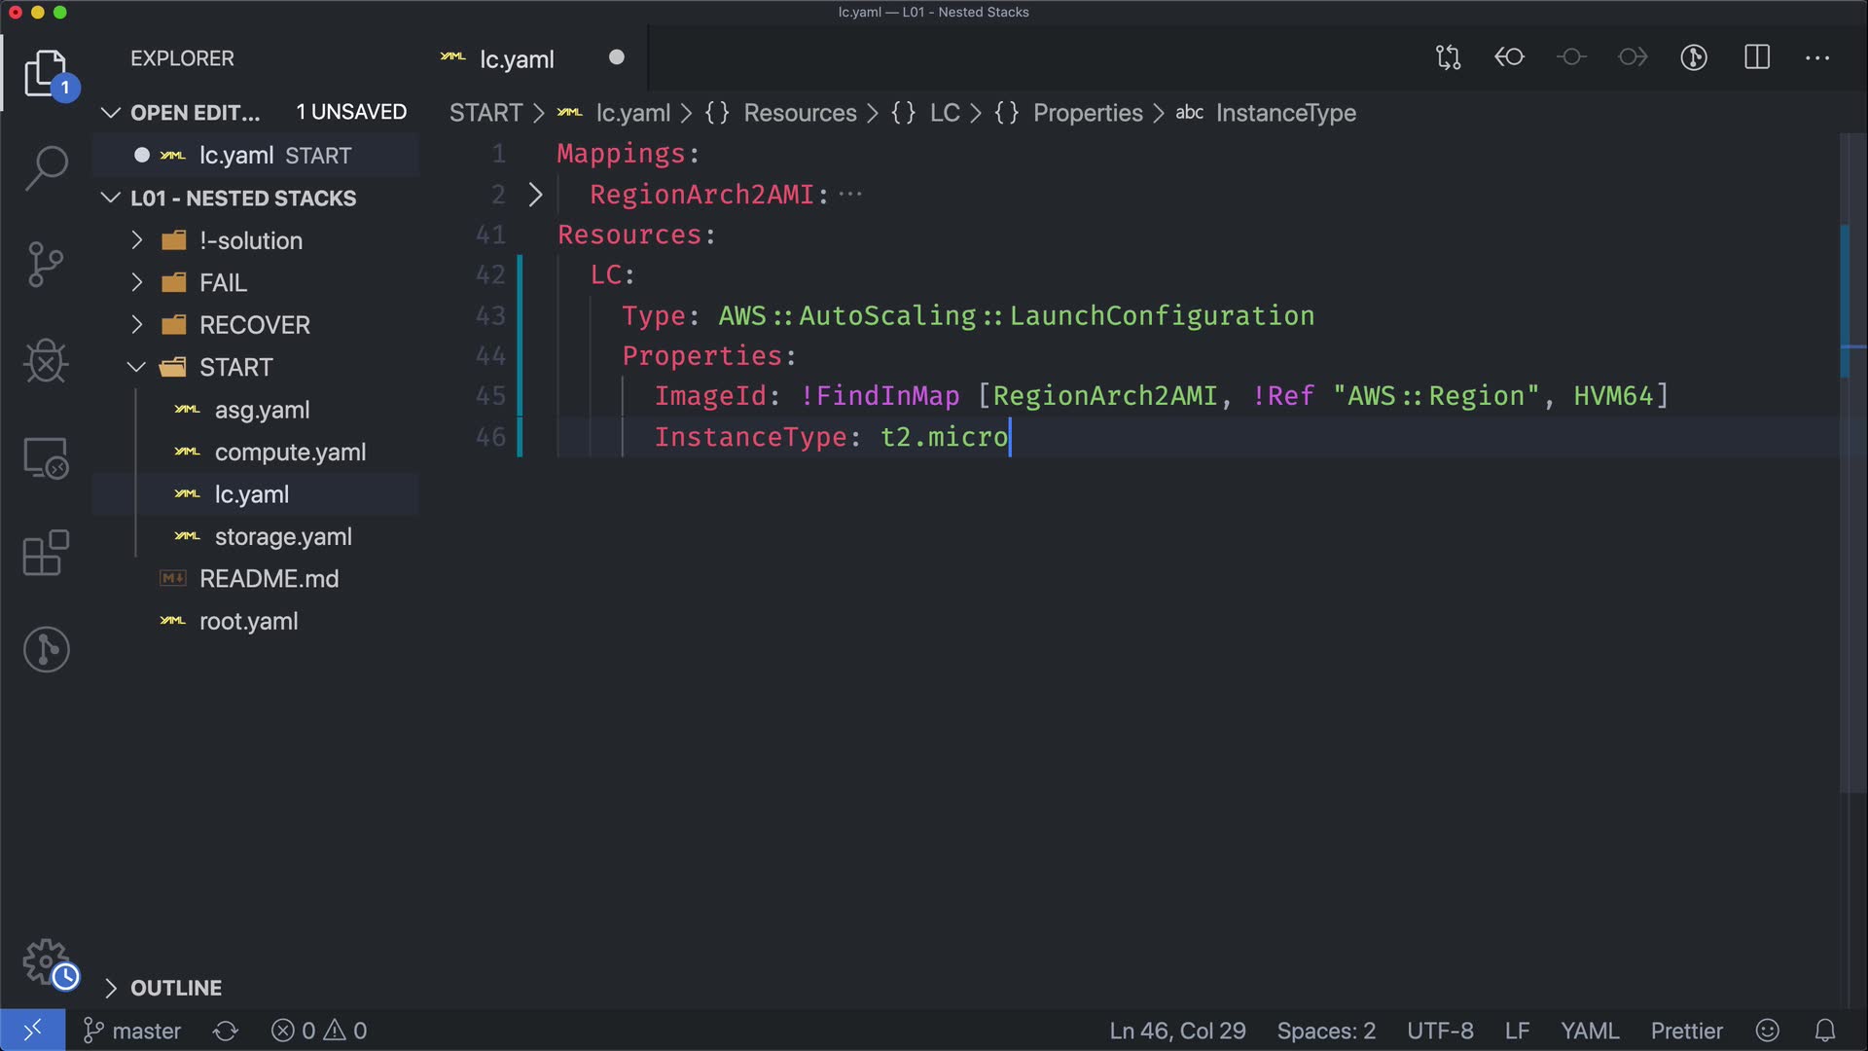Select the lc.yaml editor tab
The height and width of the screenshot is (1051, 1868).
[516, 59]
